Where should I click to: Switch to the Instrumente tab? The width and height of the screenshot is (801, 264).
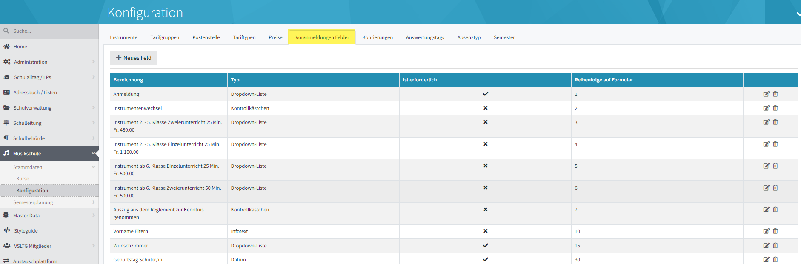[x=123, y=37]
